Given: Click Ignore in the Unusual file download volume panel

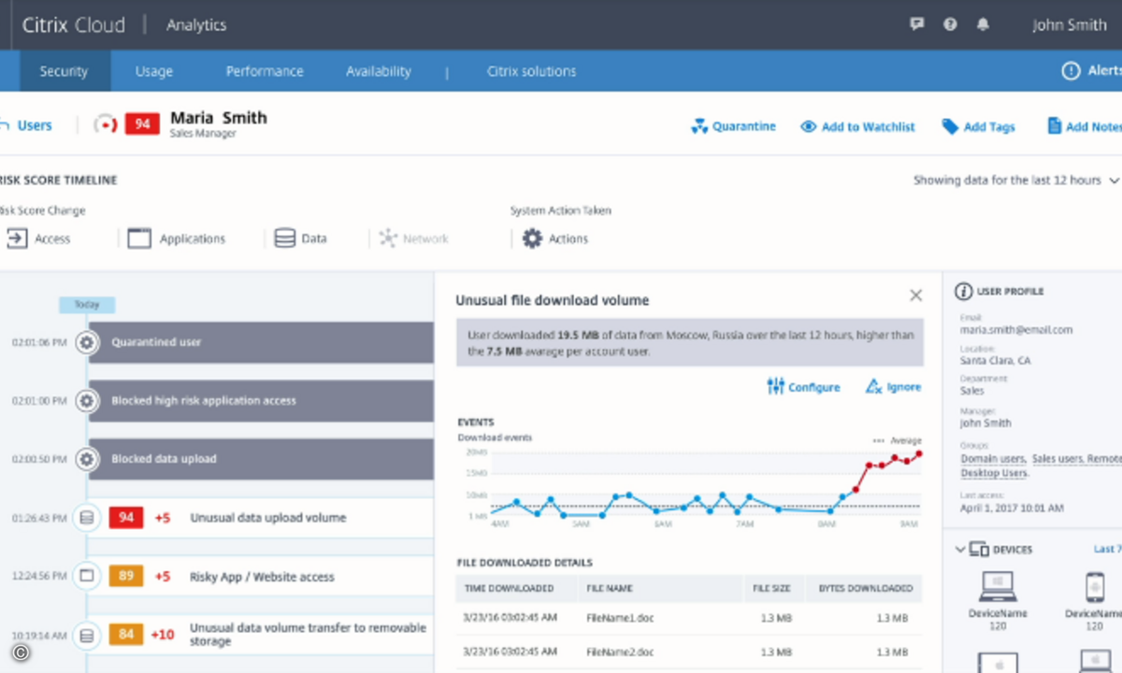Looking at the screenshot, I should click(x=894, y=387).
